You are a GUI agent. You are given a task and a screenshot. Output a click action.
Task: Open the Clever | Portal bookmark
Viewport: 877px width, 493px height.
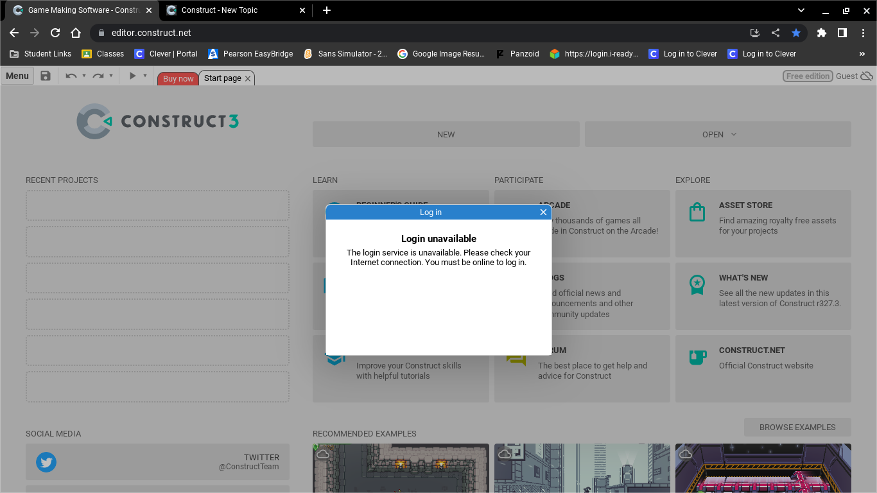(166, 54)
